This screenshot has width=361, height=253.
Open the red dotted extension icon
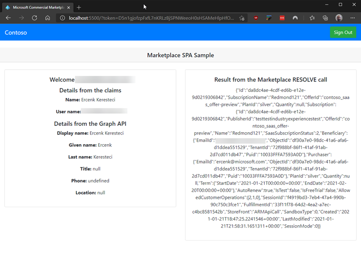pyautogui.click(x=282, y=18)
